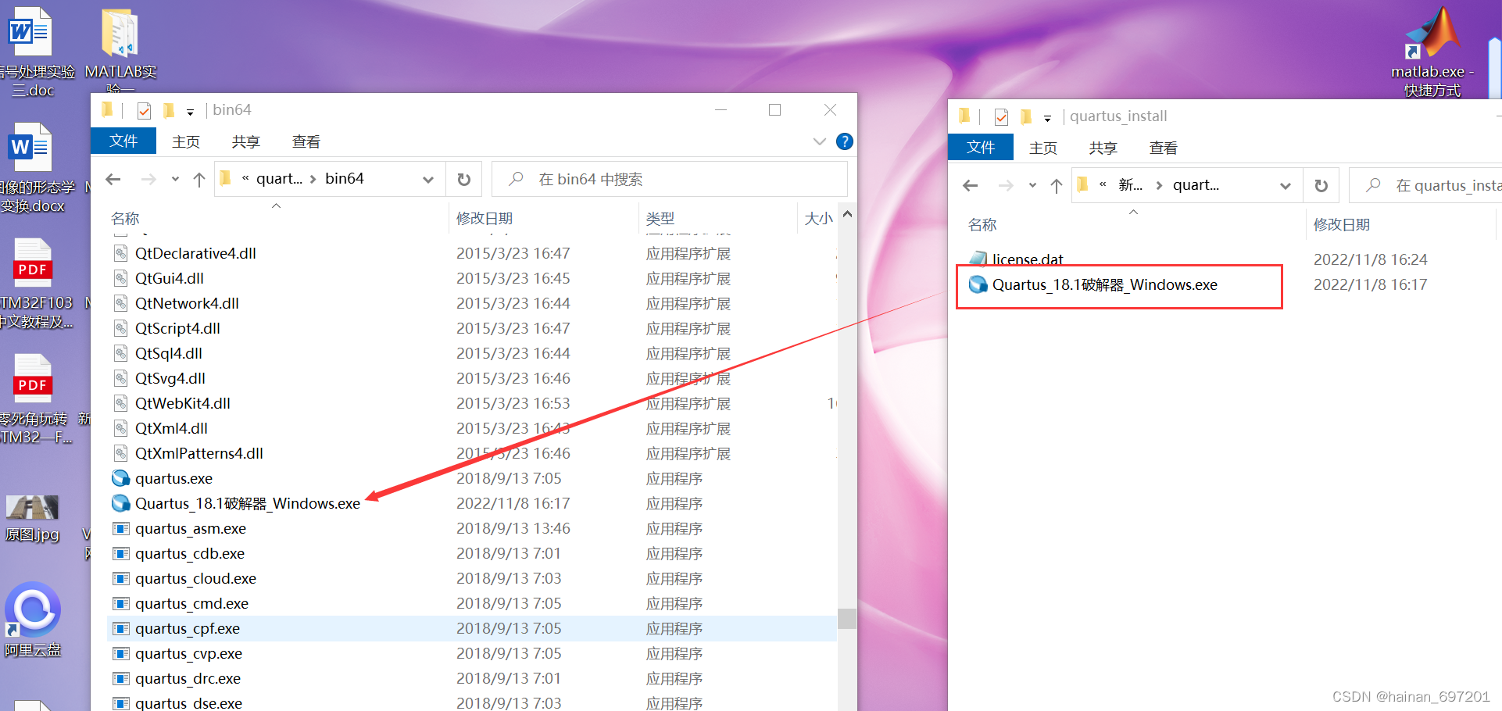The width and height of the screenshot is (1502, 711).
Task: Sort bin64 files by 名称 column
Action: coord(126,218)
